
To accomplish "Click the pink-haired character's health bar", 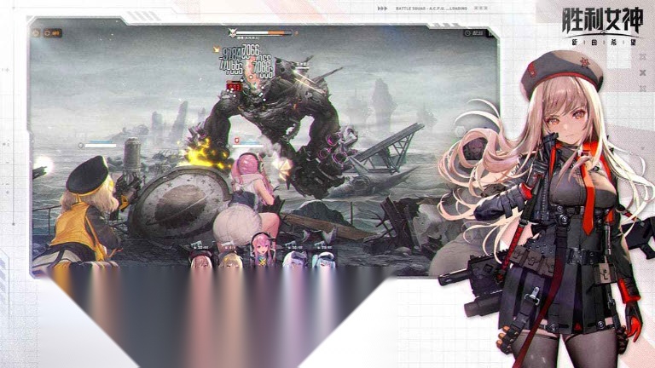I will point(248,145).
